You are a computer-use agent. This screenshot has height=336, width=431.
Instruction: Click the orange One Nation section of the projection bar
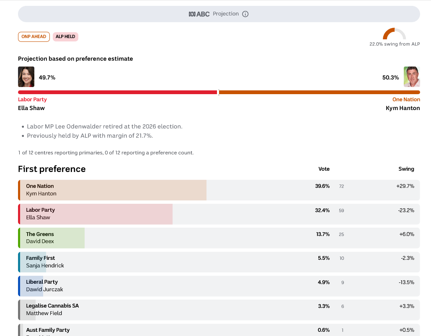(x=320, y=92)
